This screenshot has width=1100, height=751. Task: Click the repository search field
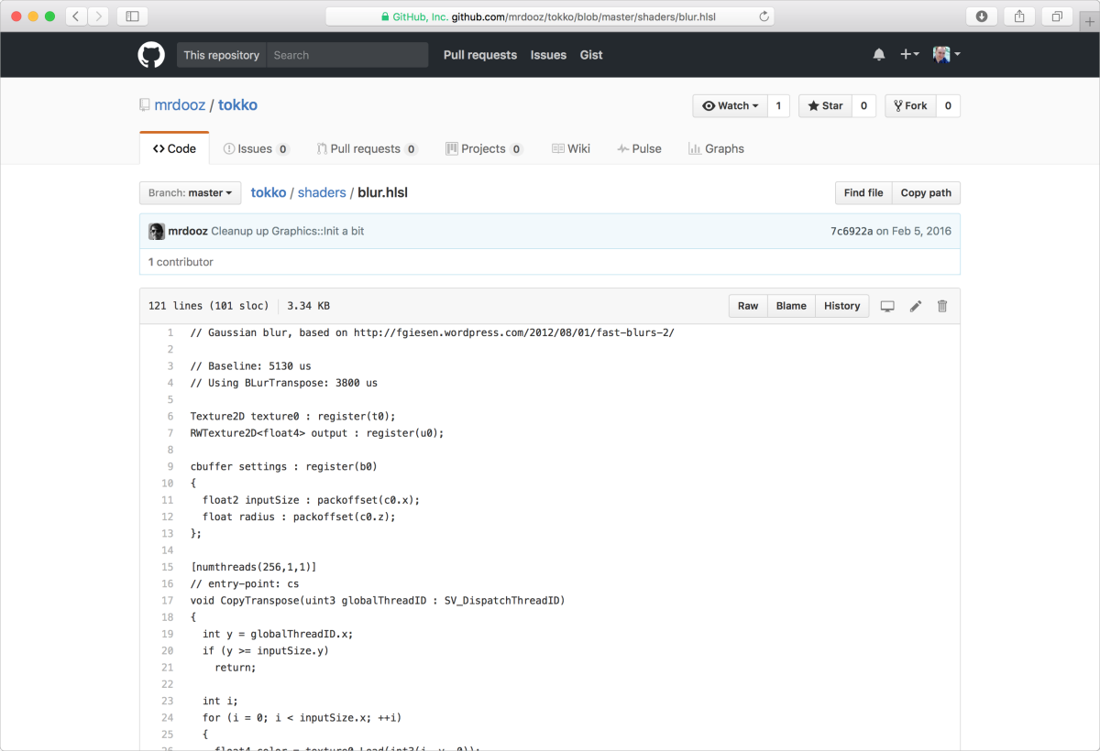346,54
